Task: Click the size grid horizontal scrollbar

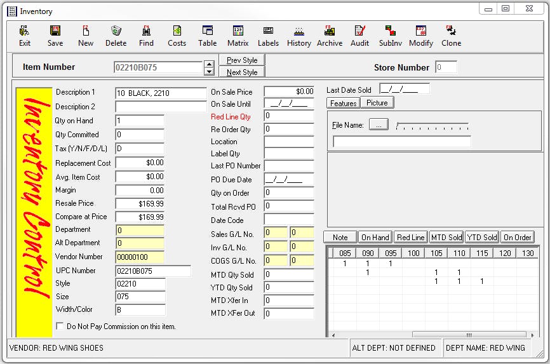Action: pos(469,335)
